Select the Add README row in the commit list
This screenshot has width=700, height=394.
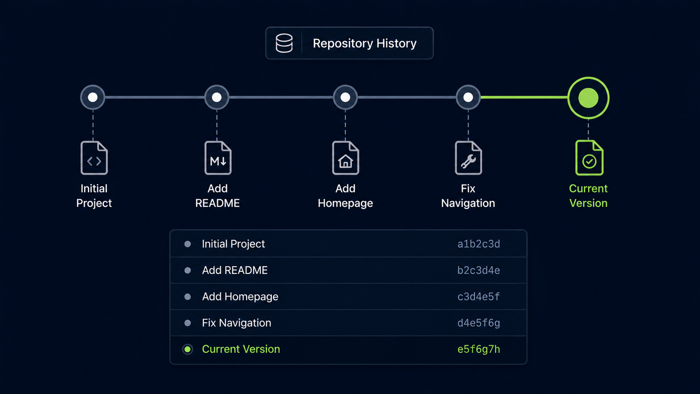[348, 270]
